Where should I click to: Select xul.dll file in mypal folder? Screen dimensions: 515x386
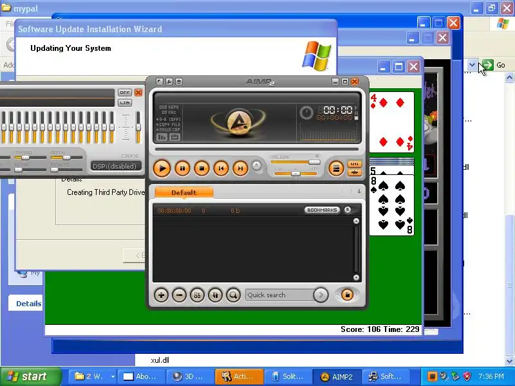click(x=160, y=360)
